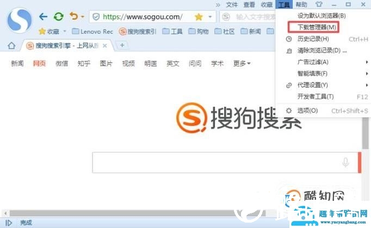Open the 收藏 favorites star button
371x228 pixels.
pos(49,31)
